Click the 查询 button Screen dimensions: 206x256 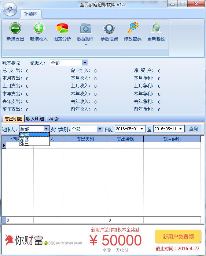point(193,129)
